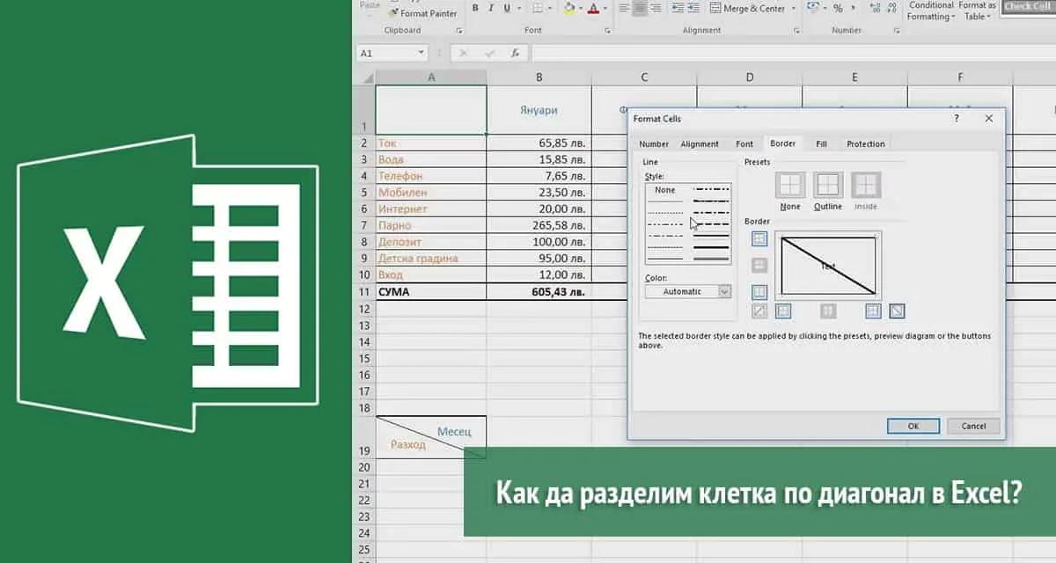Image resolution: width=1056 pixels, height=563 pixels.
Task: Switch to the Alignment tab
Action: click(x=700, y=144)
